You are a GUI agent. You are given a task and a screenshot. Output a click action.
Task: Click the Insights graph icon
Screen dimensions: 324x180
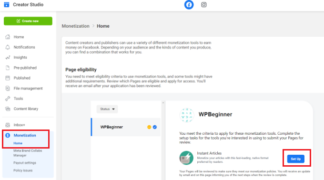pyautogui.click(x=8, y=58)
